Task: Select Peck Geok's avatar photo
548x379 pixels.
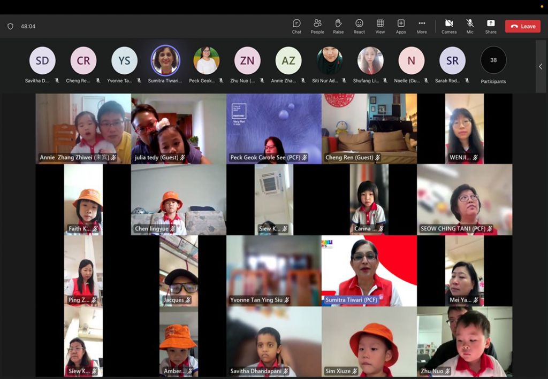Action: tap(206, 60)
